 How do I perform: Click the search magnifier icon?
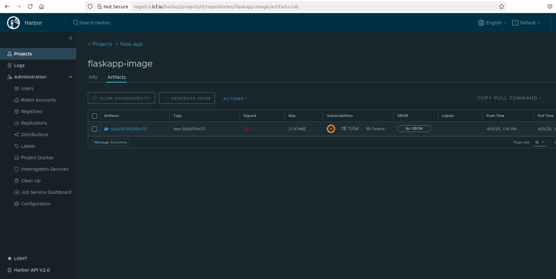[76, 23]
